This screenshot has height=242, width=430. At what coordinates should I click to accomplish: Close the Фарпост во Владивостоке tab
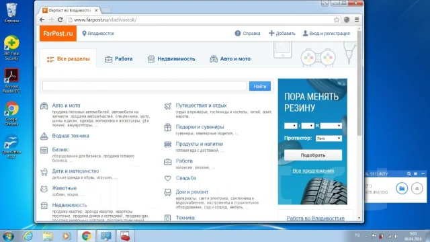(x=96, y=11)
